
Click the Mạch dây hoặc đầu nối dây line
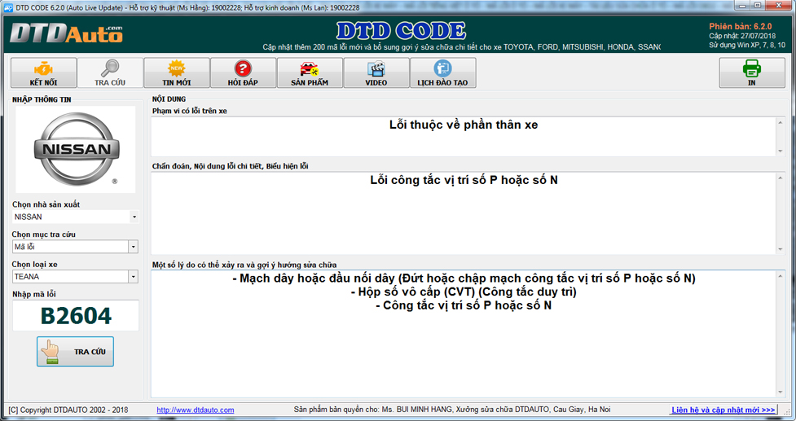click(x=464, y=278)
